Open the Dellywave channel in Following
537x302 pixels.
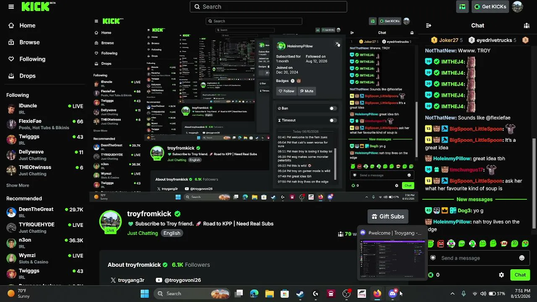pos(45,155)
